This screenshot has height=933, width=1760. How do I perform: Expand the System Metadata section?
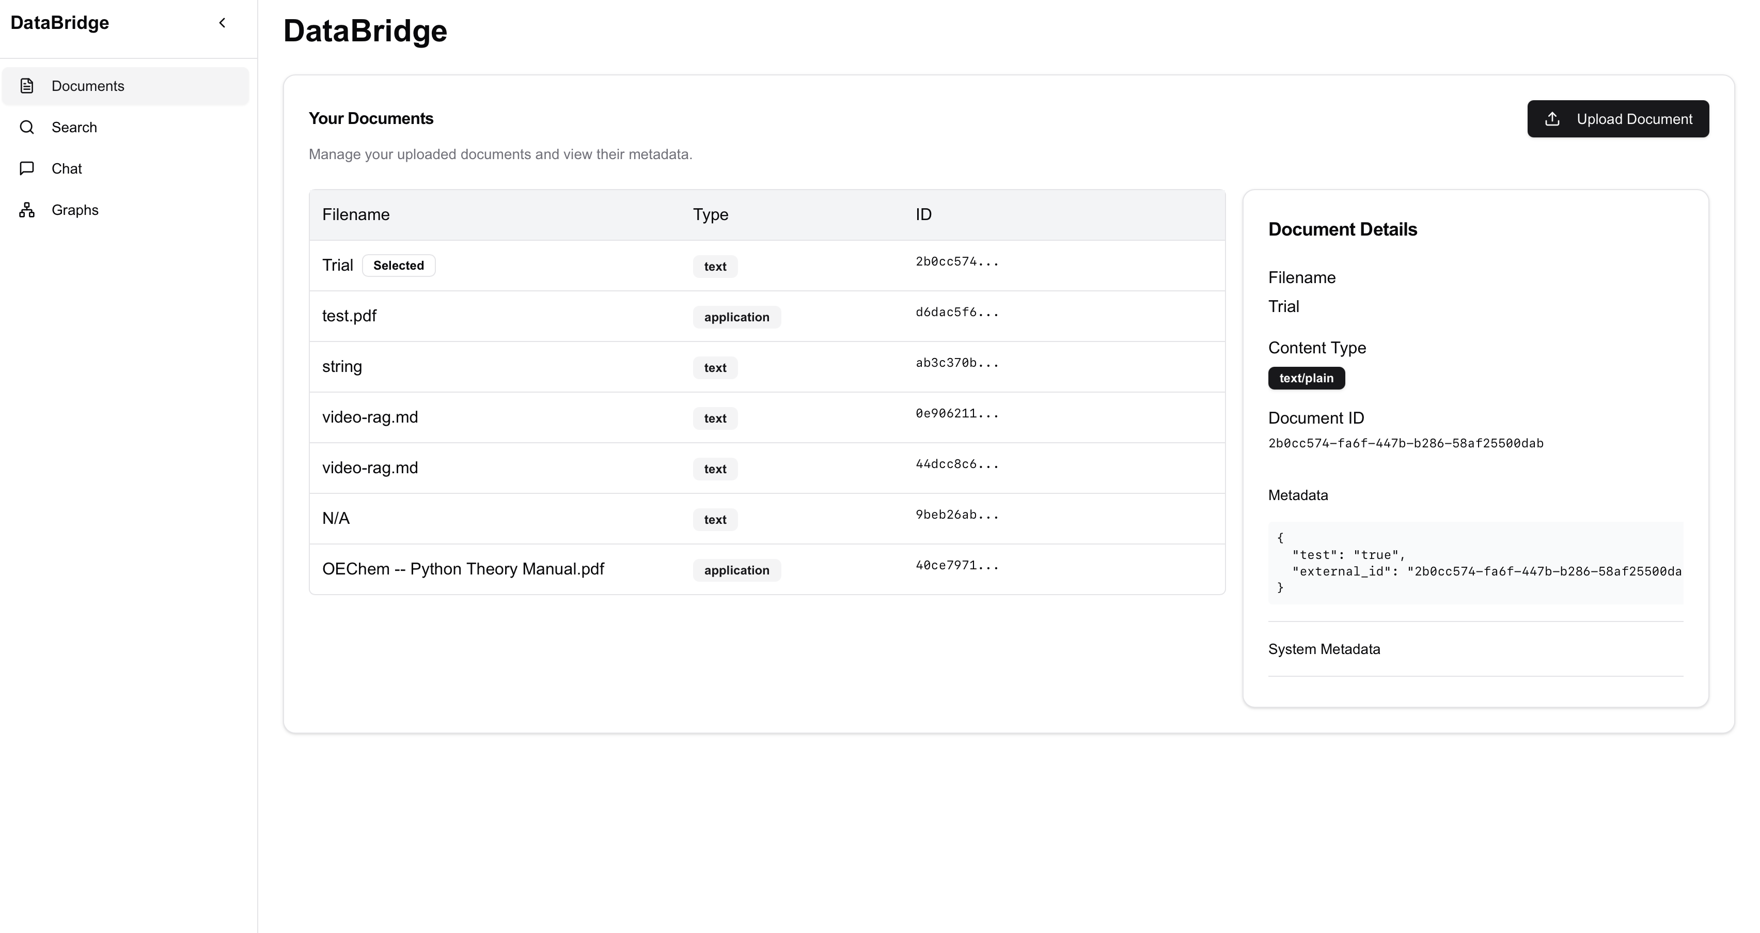(x=1324, y=649)
